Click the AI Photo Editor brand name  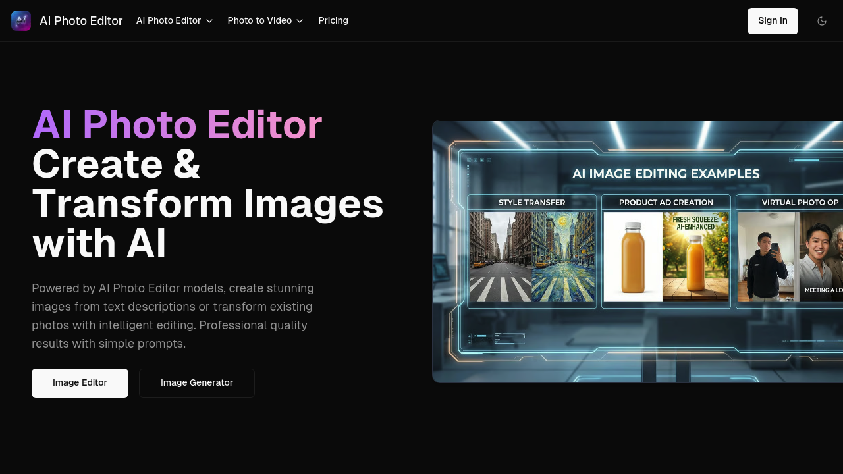click(81, 20)
